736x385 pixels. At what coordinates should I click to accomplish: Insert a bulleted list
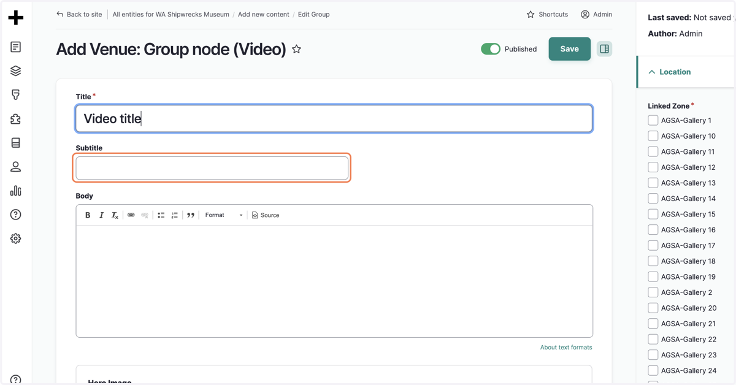(161, 215)
